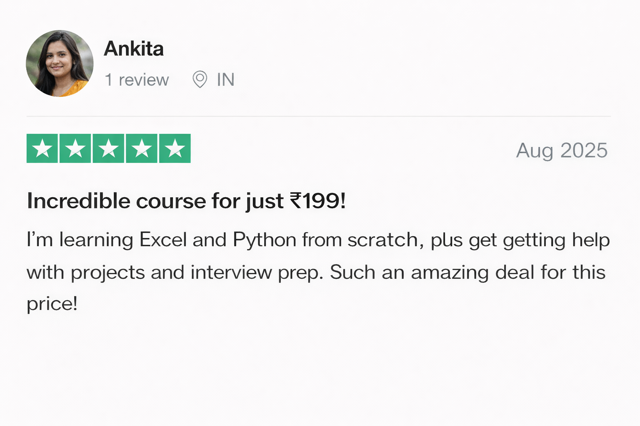This screenshot has width=640, height=426.
Task: Click the word "Excel" in the review
Action: 163,240
